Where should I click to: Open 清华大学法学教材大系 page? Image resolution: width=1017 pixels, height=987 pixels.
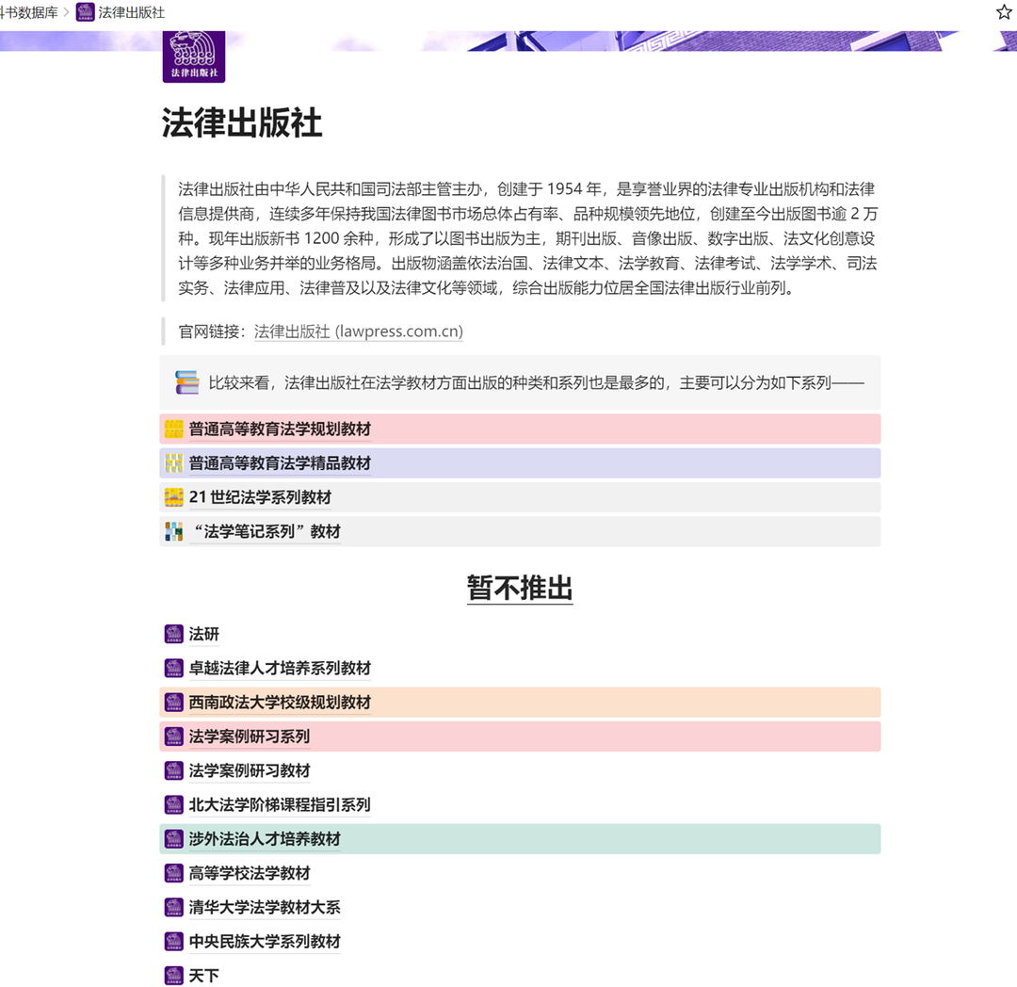pos(265,907)
